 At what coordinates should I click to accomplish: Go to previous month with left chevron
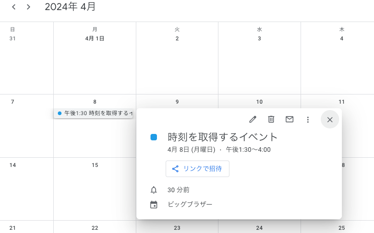[14, 7]
